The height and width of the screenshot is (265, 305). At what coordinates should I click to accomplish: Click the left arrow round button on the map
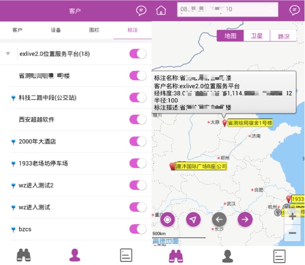tap(219, 219)
